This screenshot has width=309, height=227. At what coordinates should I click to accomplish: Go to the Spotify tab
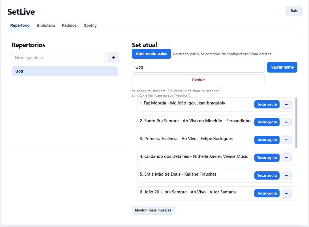[90, 25]
